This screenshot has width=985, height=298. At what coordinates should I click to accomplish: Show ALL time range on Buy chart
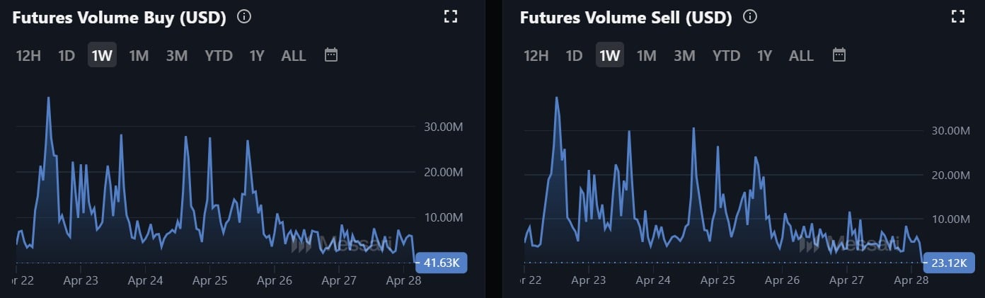pos(294,55)
